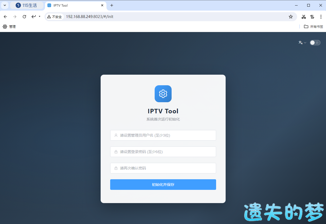326x224 pixels.
Task: Switch to the 115生活 tab
Action: tap(27, 5)
